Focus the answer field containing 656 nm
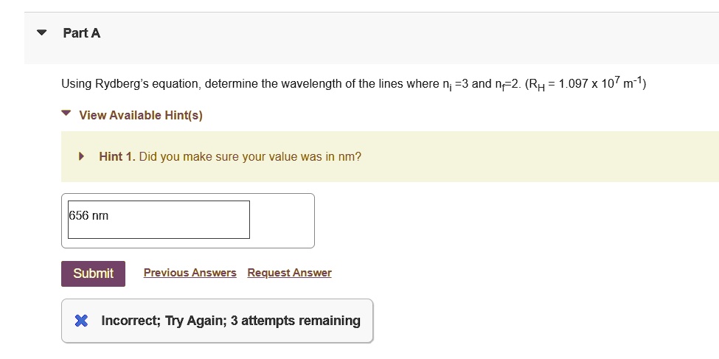The width and height of the screenshot is (719, 359). click(159, 220)
